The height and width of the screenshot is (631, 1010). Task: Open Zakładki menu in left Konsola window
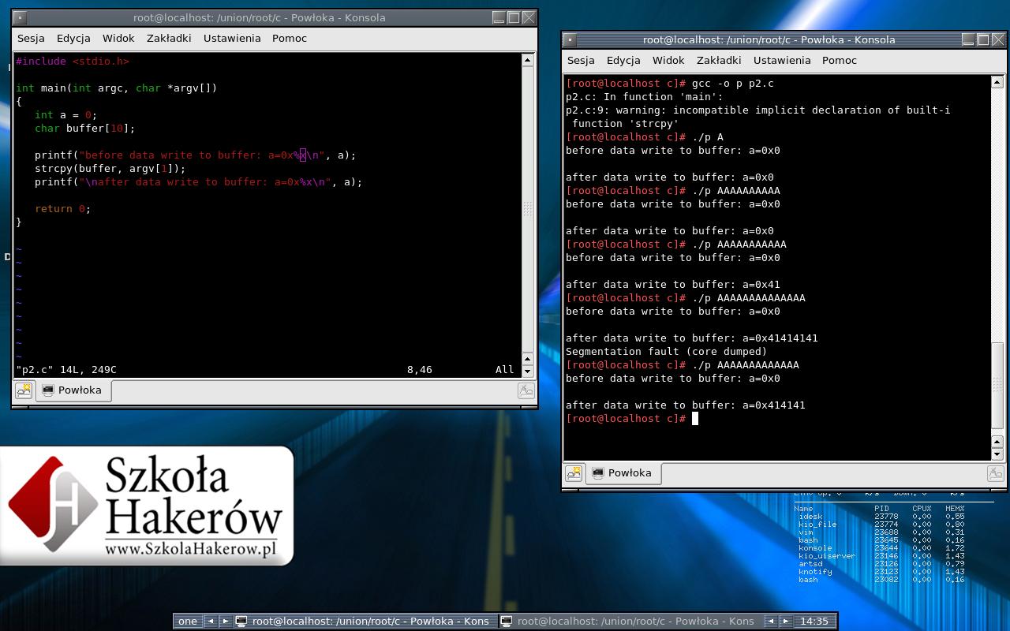point(169,38)
